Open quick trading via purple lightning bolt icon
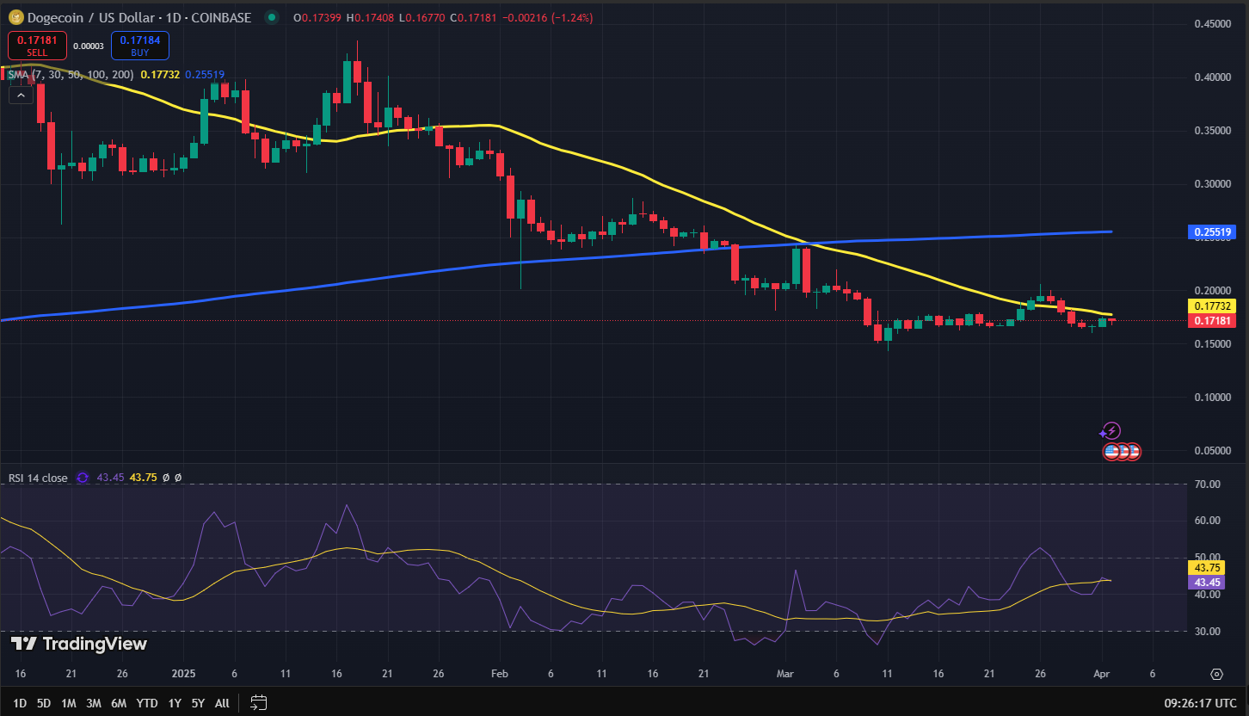 pos(1111,430)
